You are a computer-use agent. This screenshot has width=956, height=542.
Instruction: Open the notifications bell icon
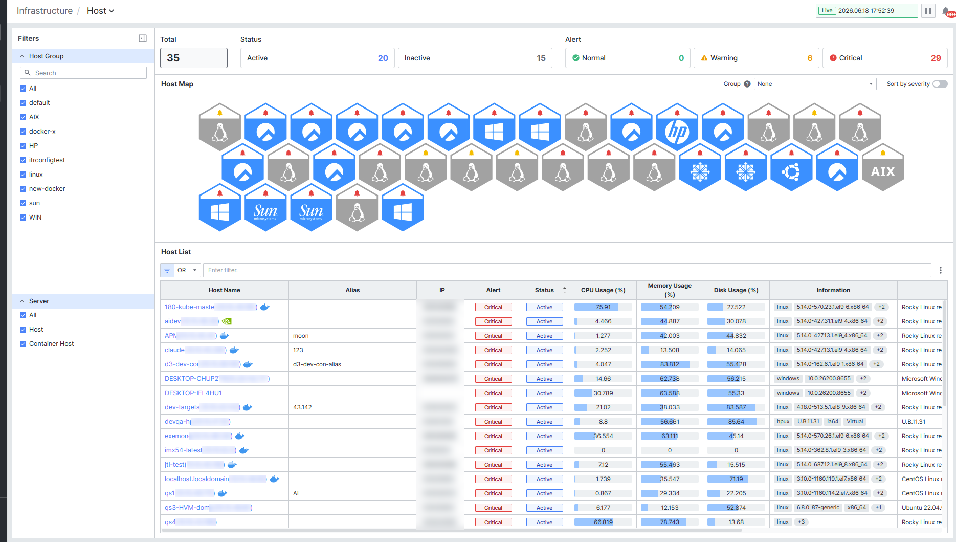click(x=946, y=11)
